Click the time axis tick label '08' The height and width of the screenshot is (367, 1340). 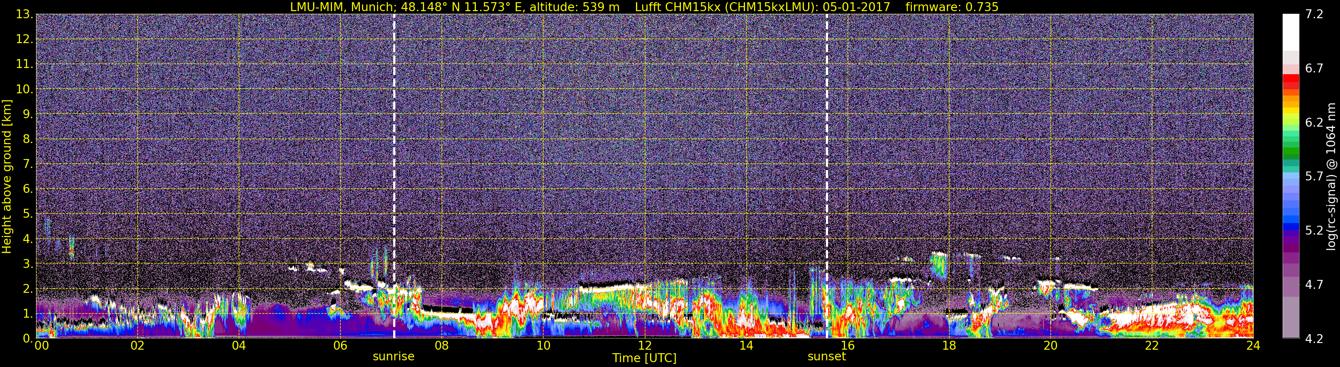point(442,346)
